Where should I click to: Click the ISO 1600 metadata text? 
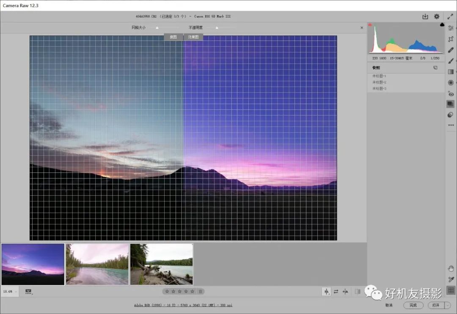pyautogui.click(x=379, y=58)
